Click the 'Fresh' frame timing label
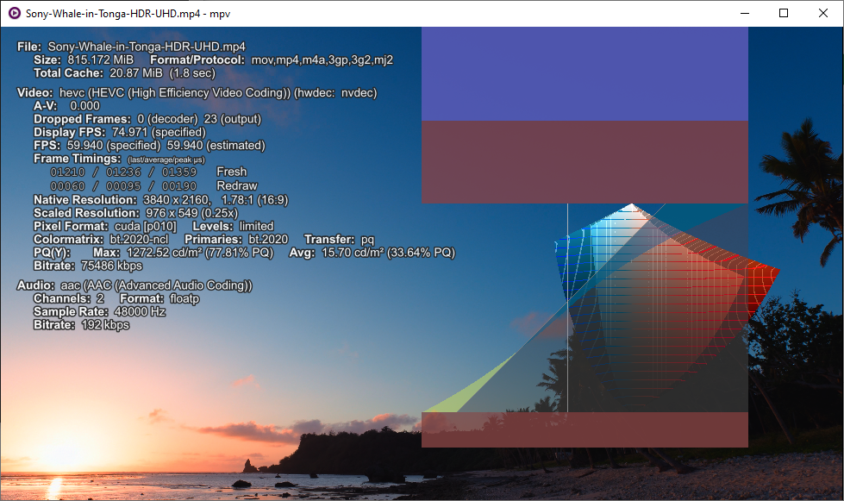This screenshot has height=501, width=844. [231, 172]
